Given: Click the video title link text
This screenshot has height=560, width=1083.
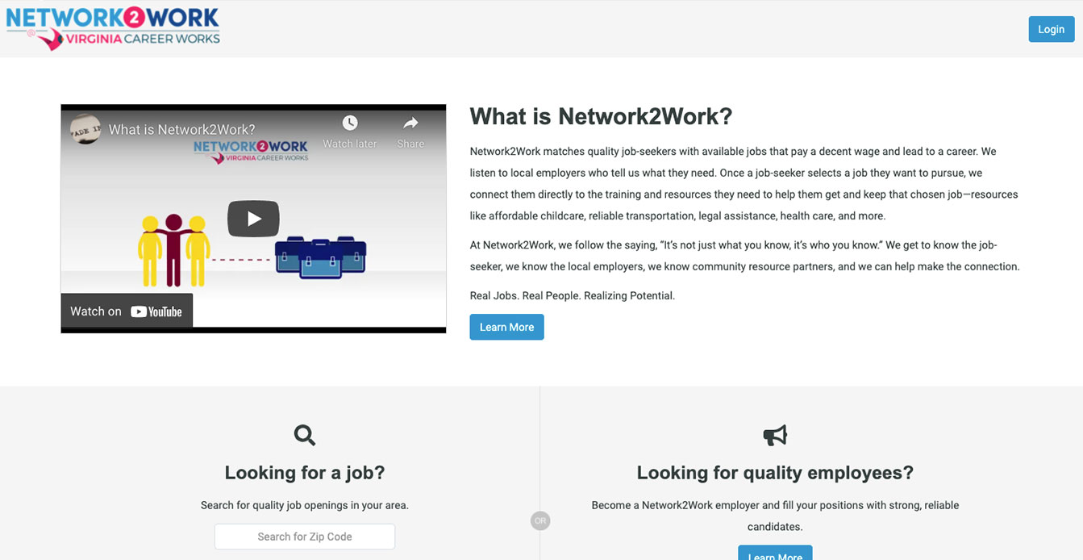Looking at the screenshot, I should pyautogui.click(x=181, y=129).
